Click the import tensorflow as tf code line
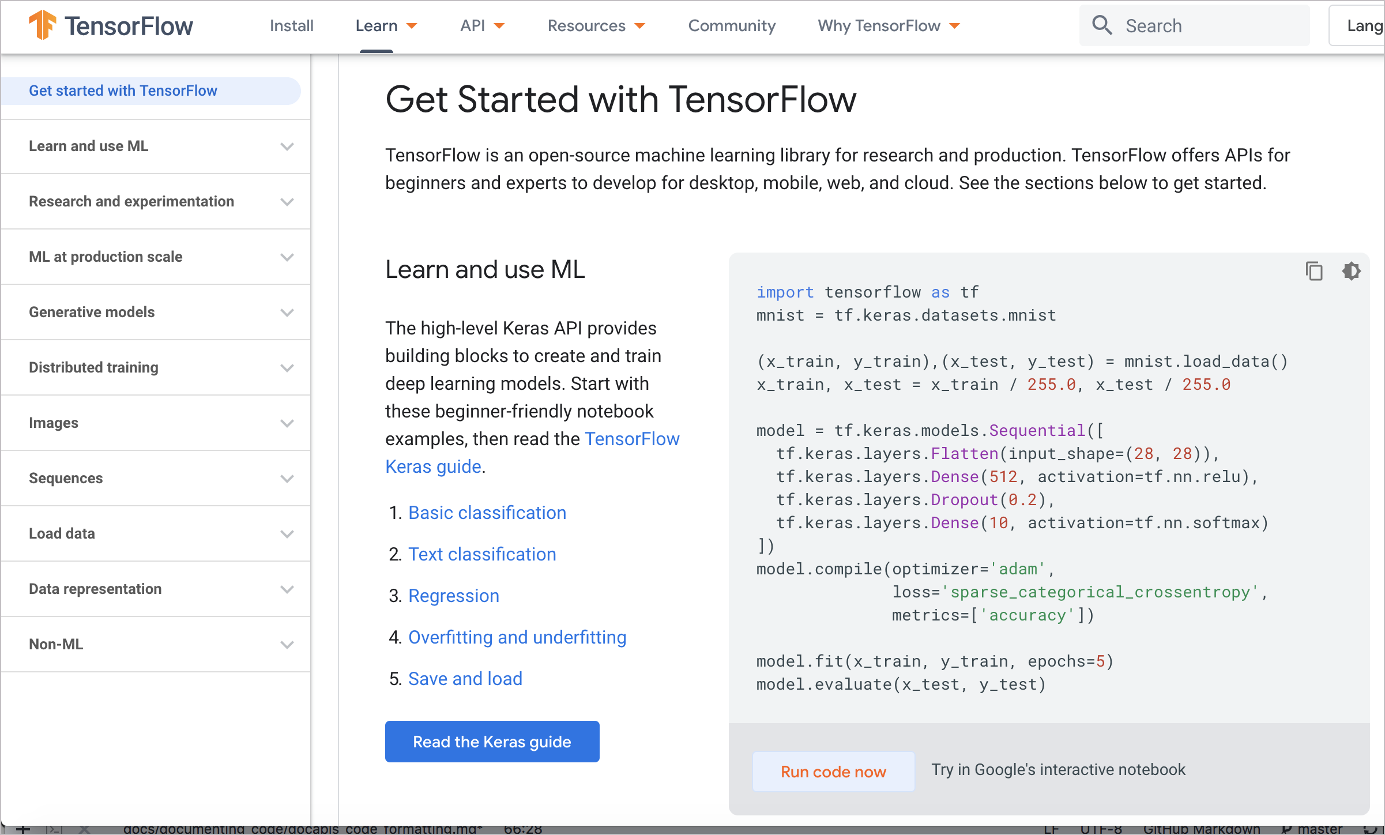The image size is (1385, 835). [868, 292]
